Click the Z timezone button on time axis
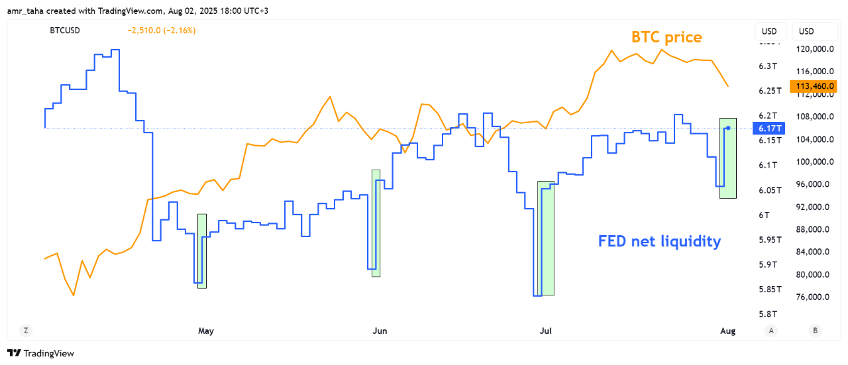 coord(26,331)
